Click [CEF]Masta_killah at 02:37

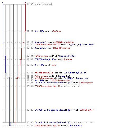tap(46, 59)
